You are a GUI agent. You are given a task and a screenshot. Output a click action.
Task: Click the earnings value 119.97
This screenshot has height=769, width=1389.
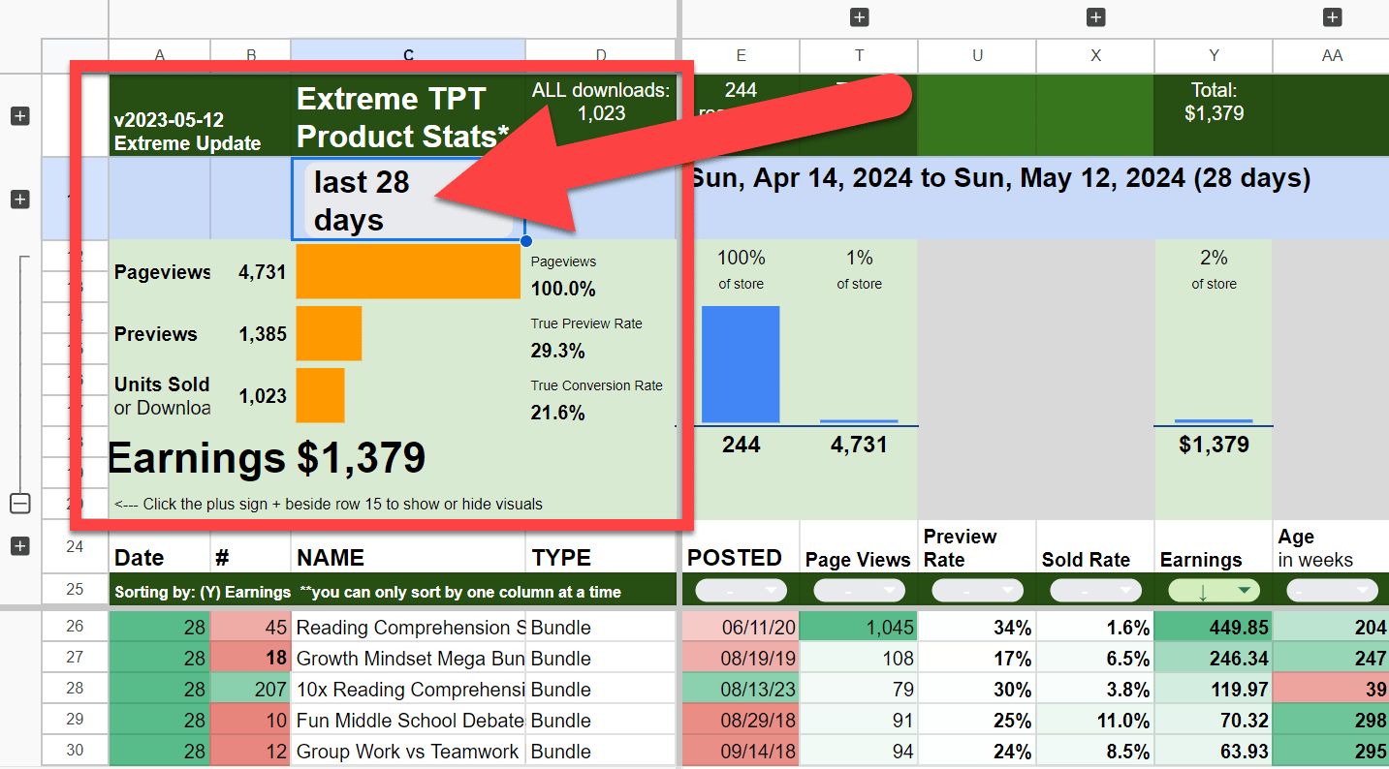[x=1214, y=689]
